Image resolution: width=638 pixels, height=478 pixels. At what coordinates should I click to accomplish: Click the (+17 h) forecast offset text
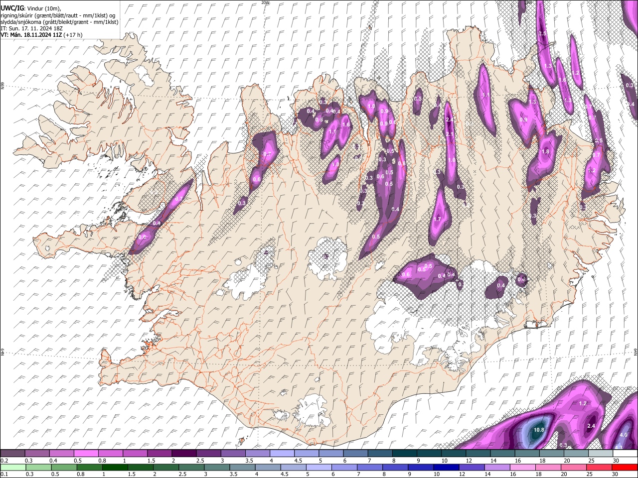tap(73, 35)
